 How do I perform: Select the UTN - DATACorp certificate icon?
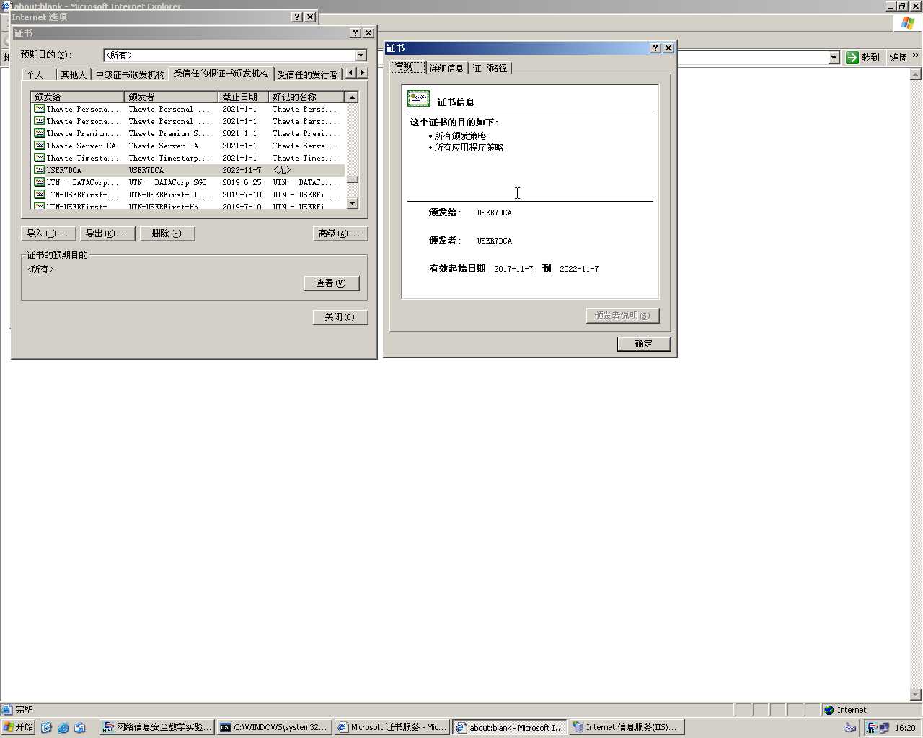[39, 182]
